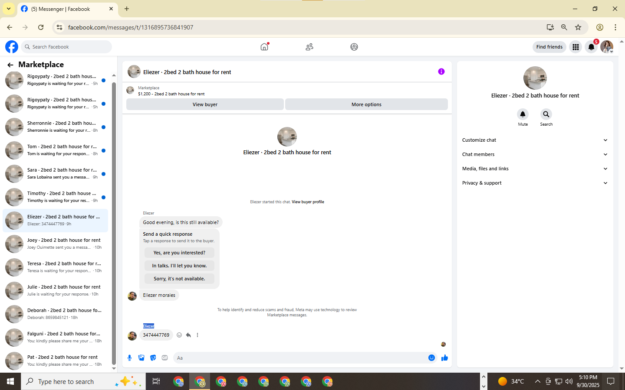Click the Facebook logo icon
Image resolution: width=625 pixels, height=390 pixels.
tap(12, 47)
